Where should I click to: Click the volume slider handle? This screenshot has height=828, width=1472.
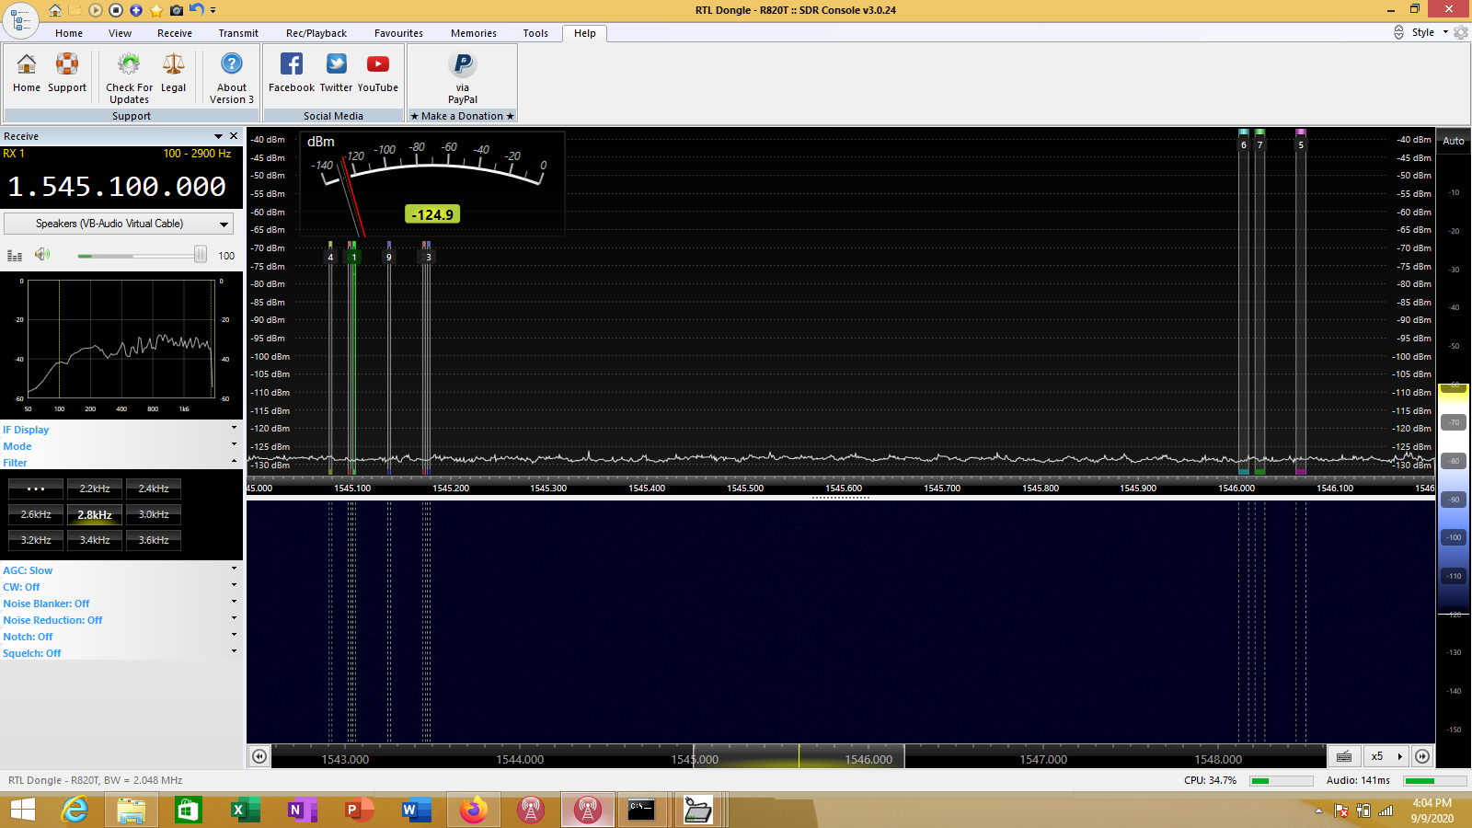coord(200,255)
